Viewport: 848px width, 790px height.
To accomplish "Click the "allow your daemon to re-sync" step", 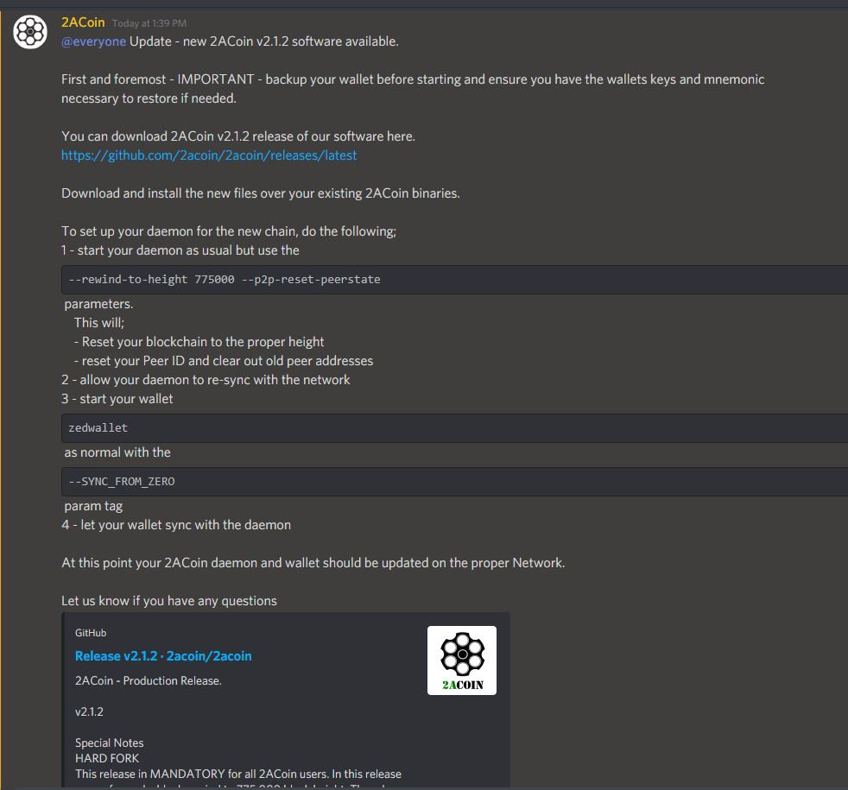I will [x=206, y=380].
